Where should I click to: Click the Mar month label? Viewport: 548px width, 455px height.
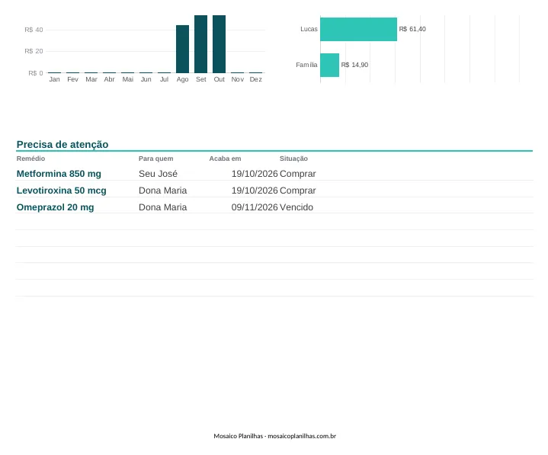[x=91, y=79]
